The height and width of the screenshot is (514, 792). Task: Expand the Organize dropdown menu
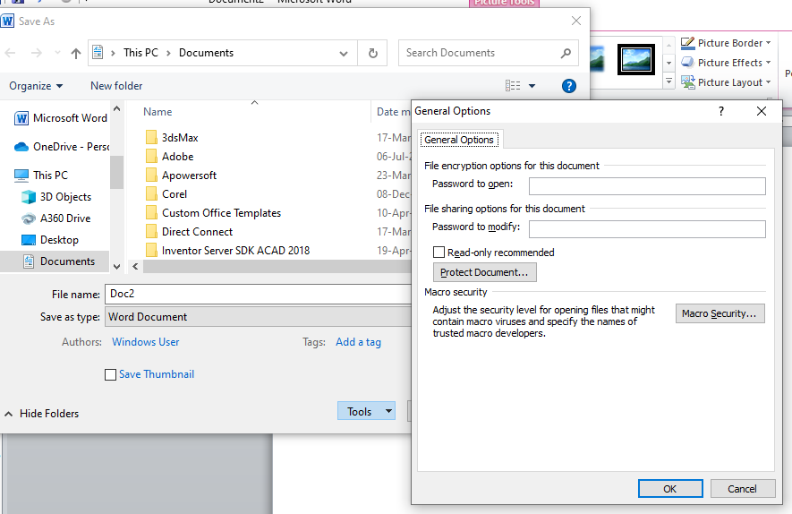pos(36,86)
